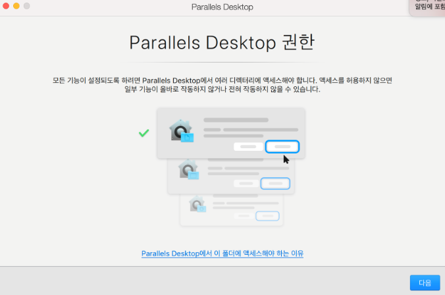Click the bottom card's house folder icon

click(x=197, y=204)
